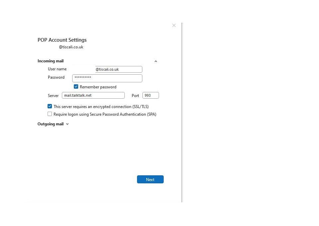Screen dimensions: 319x226
Task: Click the Incoming mail section heading
Action: click(51, 61)
